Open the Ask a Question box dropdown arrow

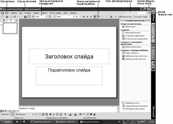tap(147, 13)
